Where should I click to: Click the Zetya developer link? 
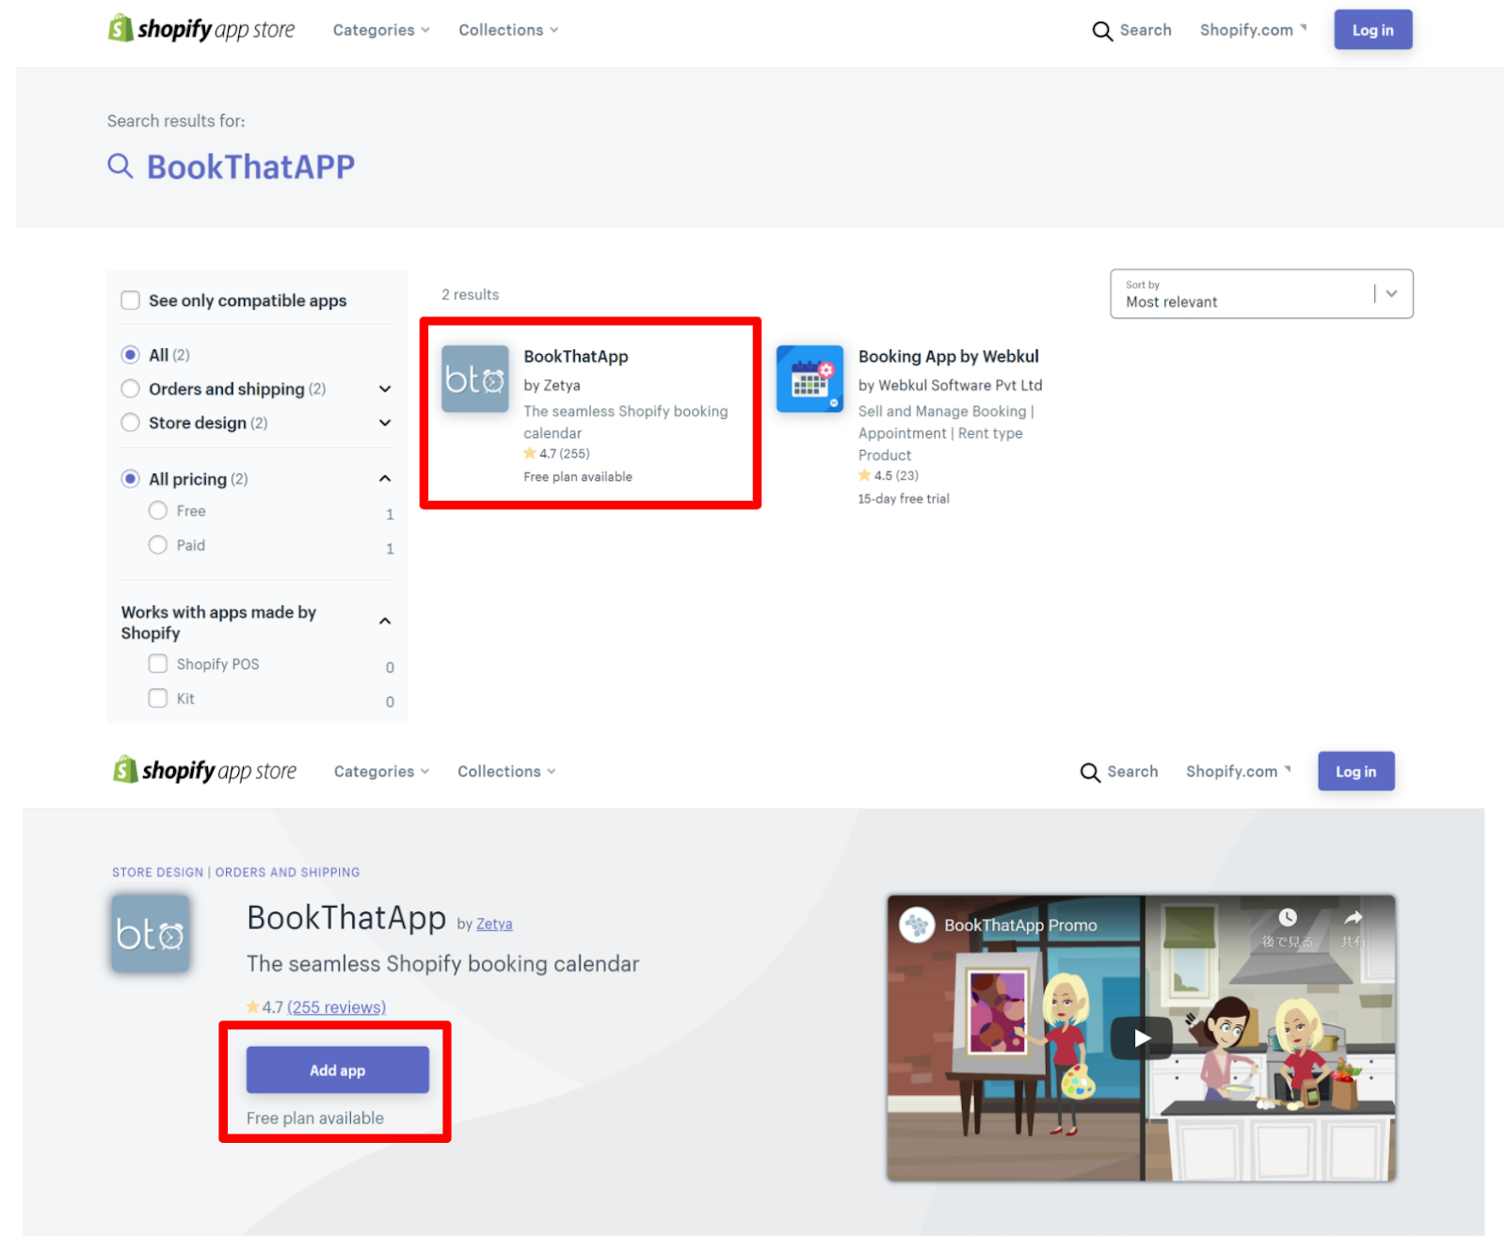[x=494, y=924]
